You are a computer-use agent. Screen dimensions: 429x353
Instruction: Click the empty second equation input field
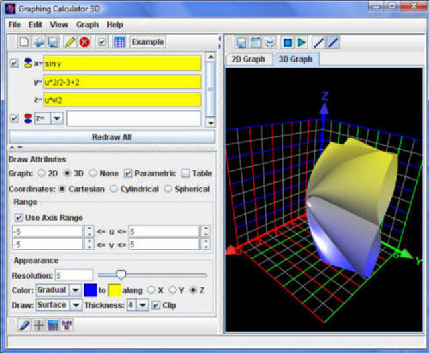point(134,118)
